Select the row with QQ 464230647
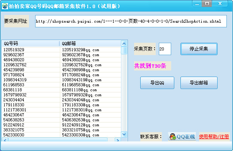Viewport: 233px width, 151px height. [x=61, y=115]
